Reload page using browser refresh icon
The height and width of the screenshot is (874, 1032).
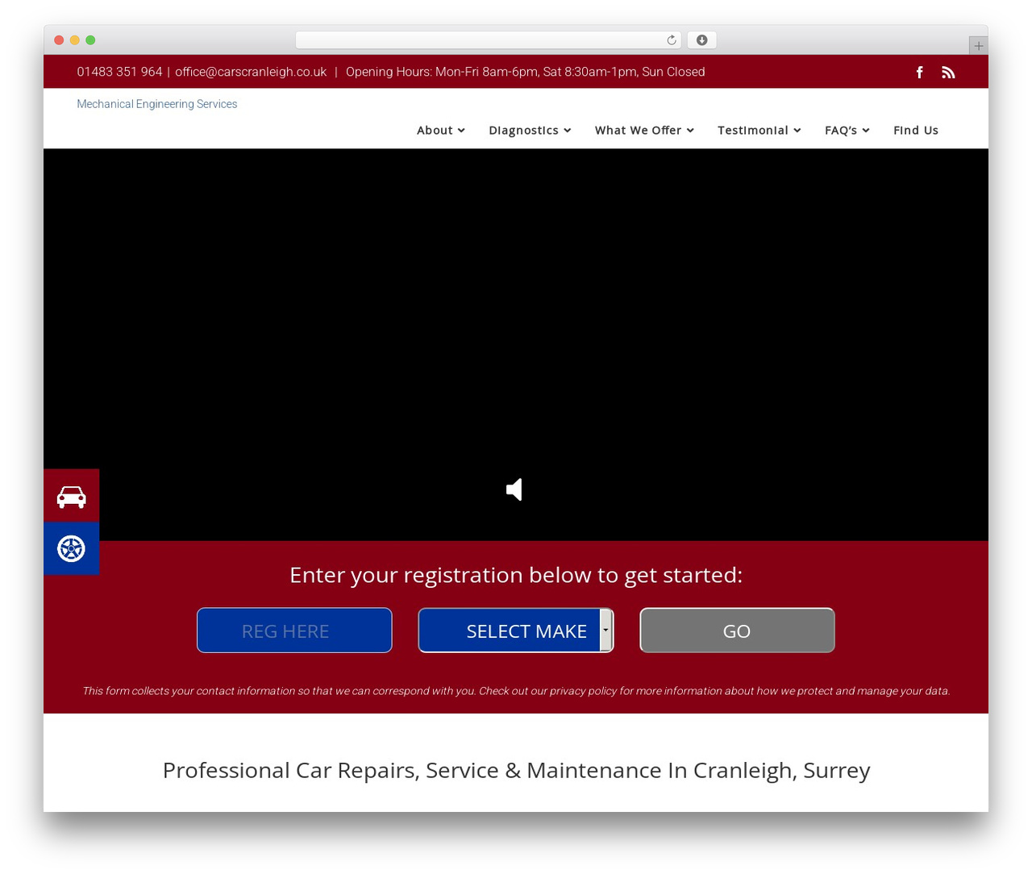click(x=672, y=40)
